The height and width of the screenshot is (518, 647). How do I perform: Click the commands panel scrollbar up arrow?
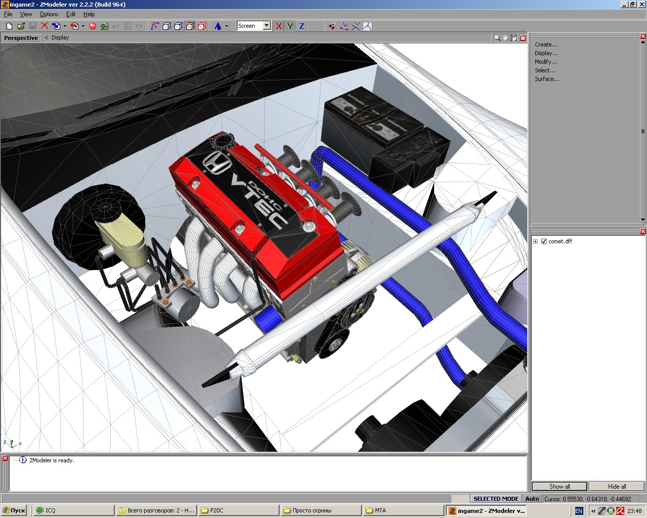click(643, 43)
